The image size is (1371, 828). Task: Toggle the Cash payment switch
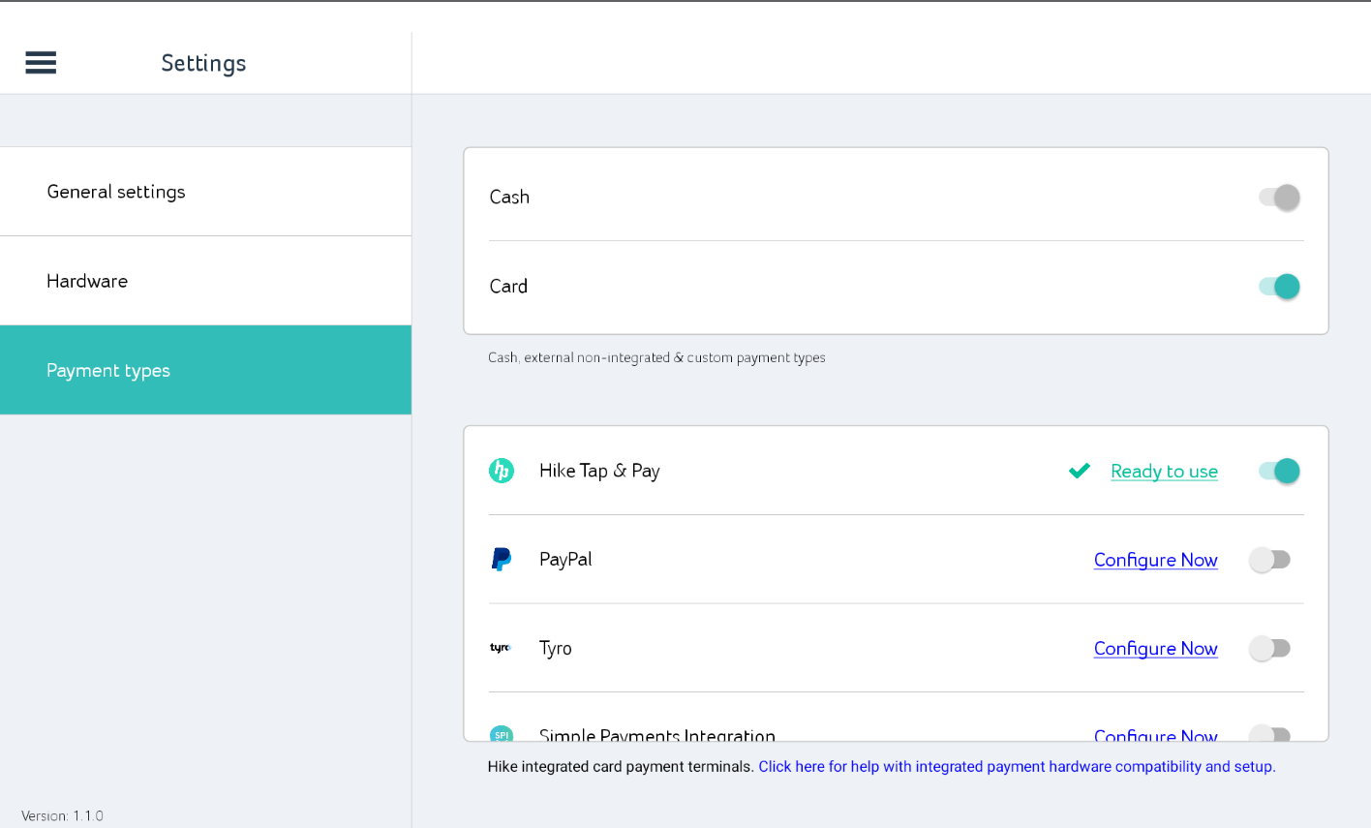coord(1278,198)
